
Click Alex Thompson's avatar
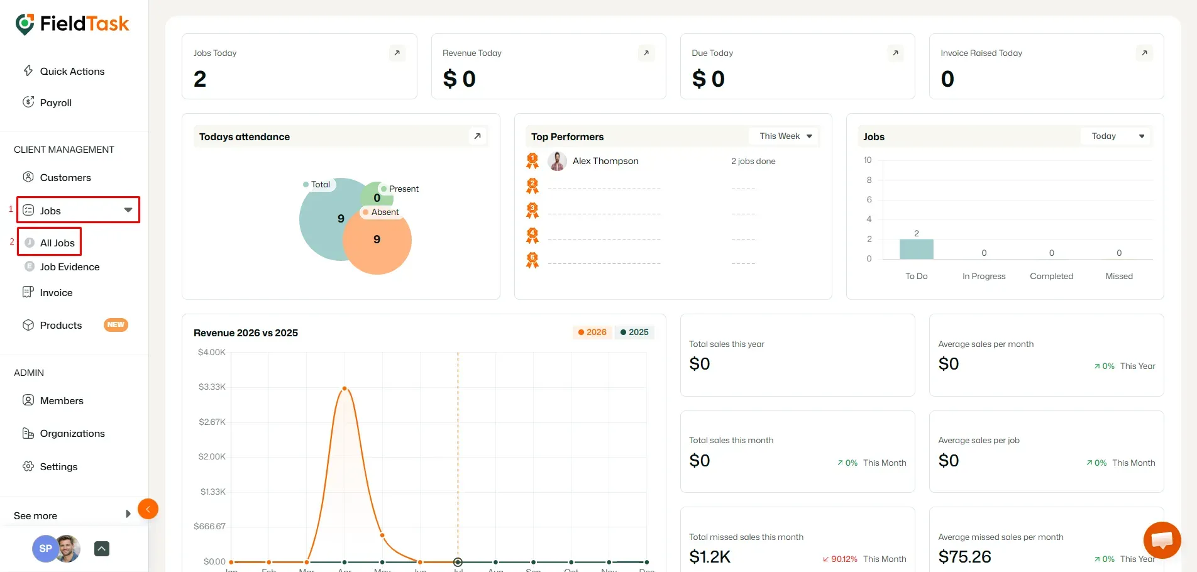[x=557, y=162]
